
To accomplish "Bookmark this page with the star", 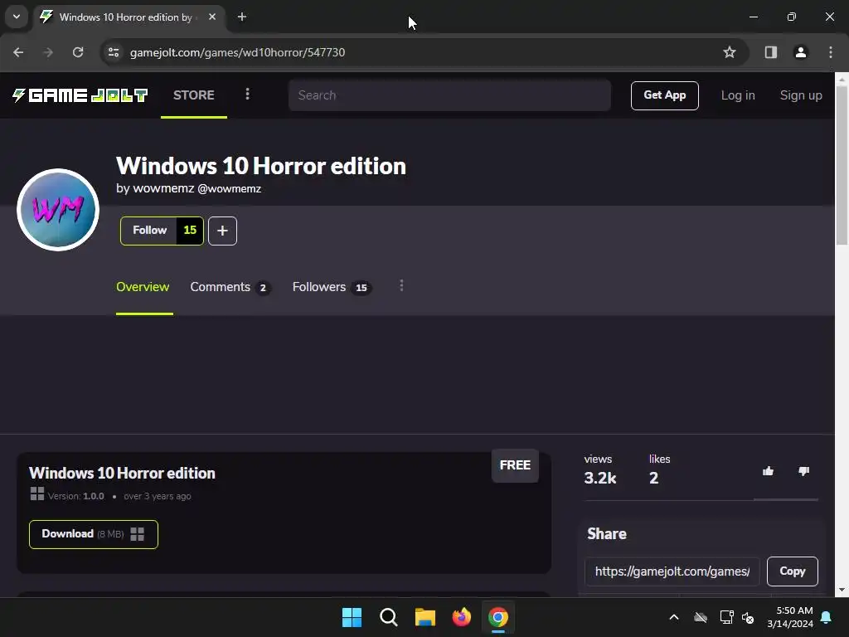I will click(x=730, y=52).
